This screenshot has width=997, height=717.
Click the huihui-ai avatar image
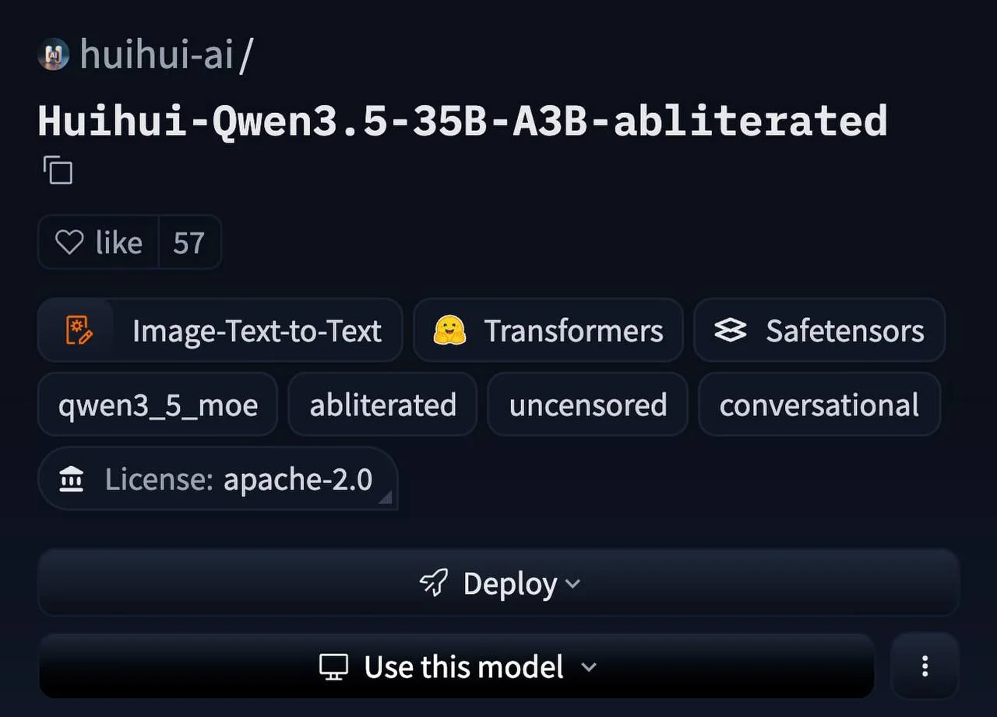53,55
